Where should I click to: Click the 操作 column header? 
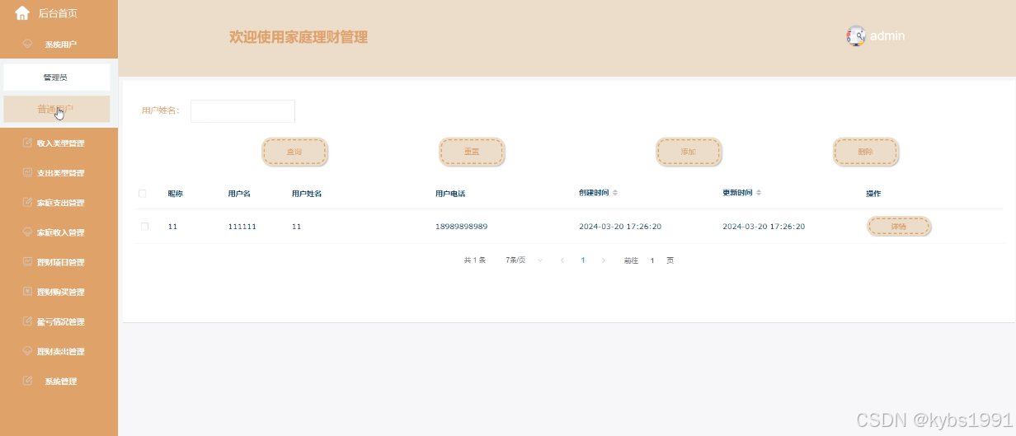coord(873,194)
